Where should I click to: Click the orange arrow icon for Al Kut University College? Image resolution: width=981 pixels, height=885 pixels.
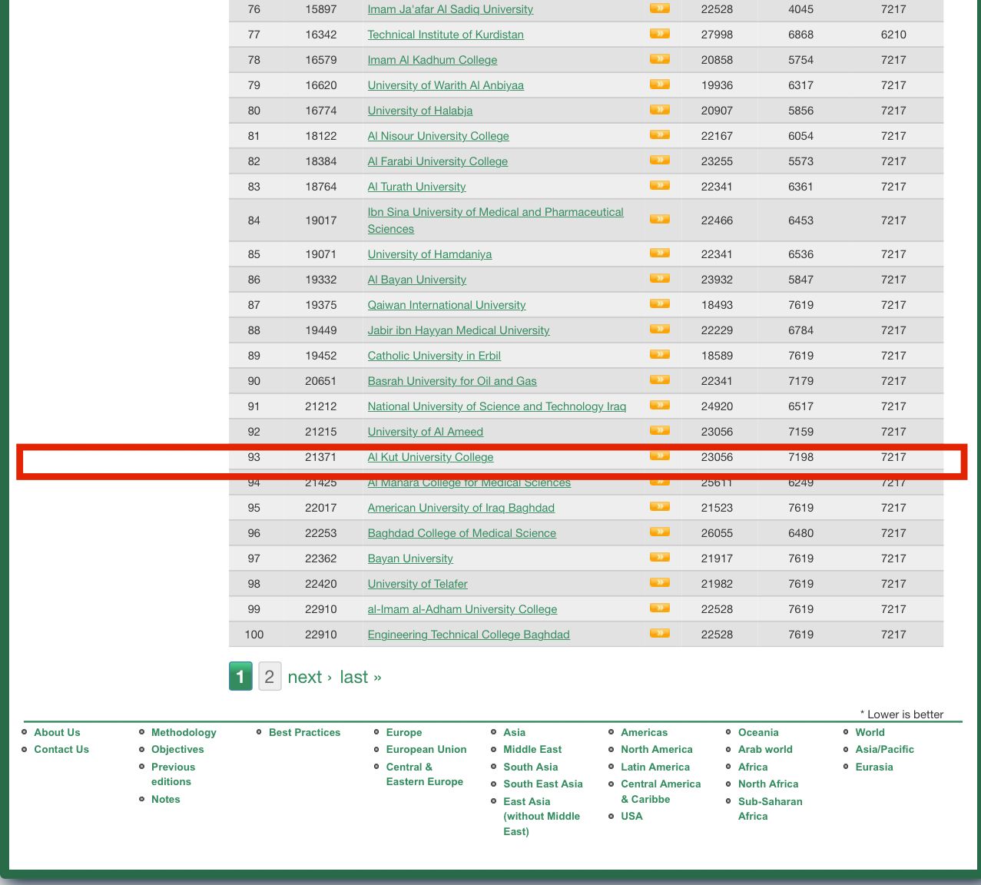click(659, 456)
